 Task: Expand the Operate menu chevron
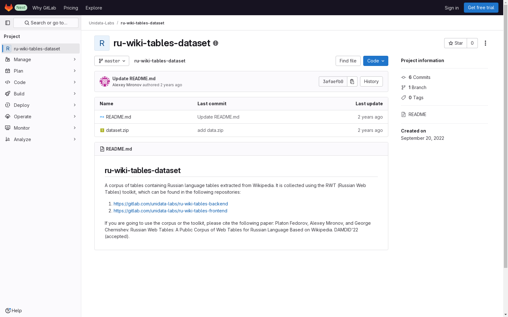[75, 117]
